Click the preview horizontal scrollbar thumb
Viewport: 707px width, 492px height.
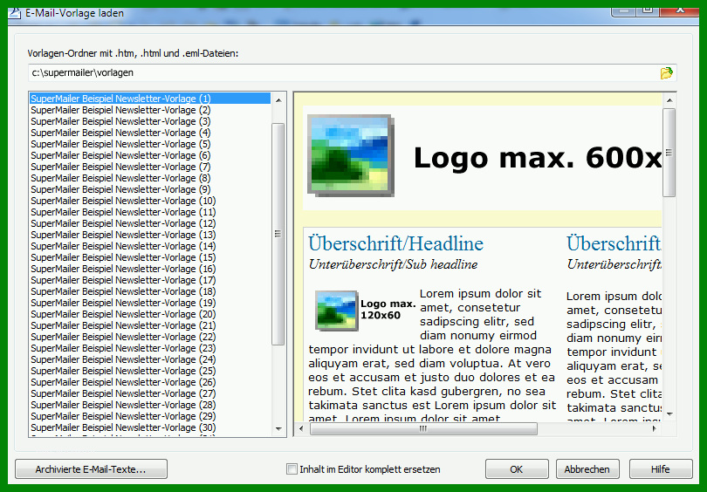[423, 428]
